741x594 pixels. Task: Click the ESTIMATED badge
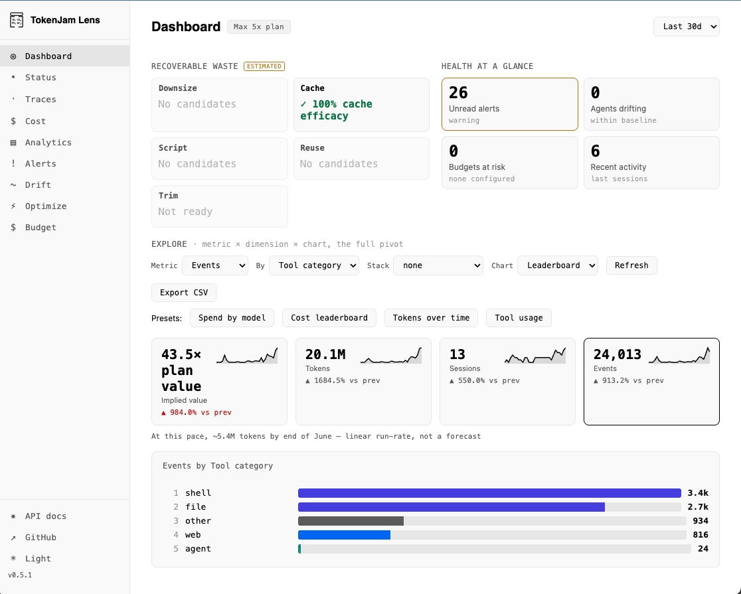[264, 66]
